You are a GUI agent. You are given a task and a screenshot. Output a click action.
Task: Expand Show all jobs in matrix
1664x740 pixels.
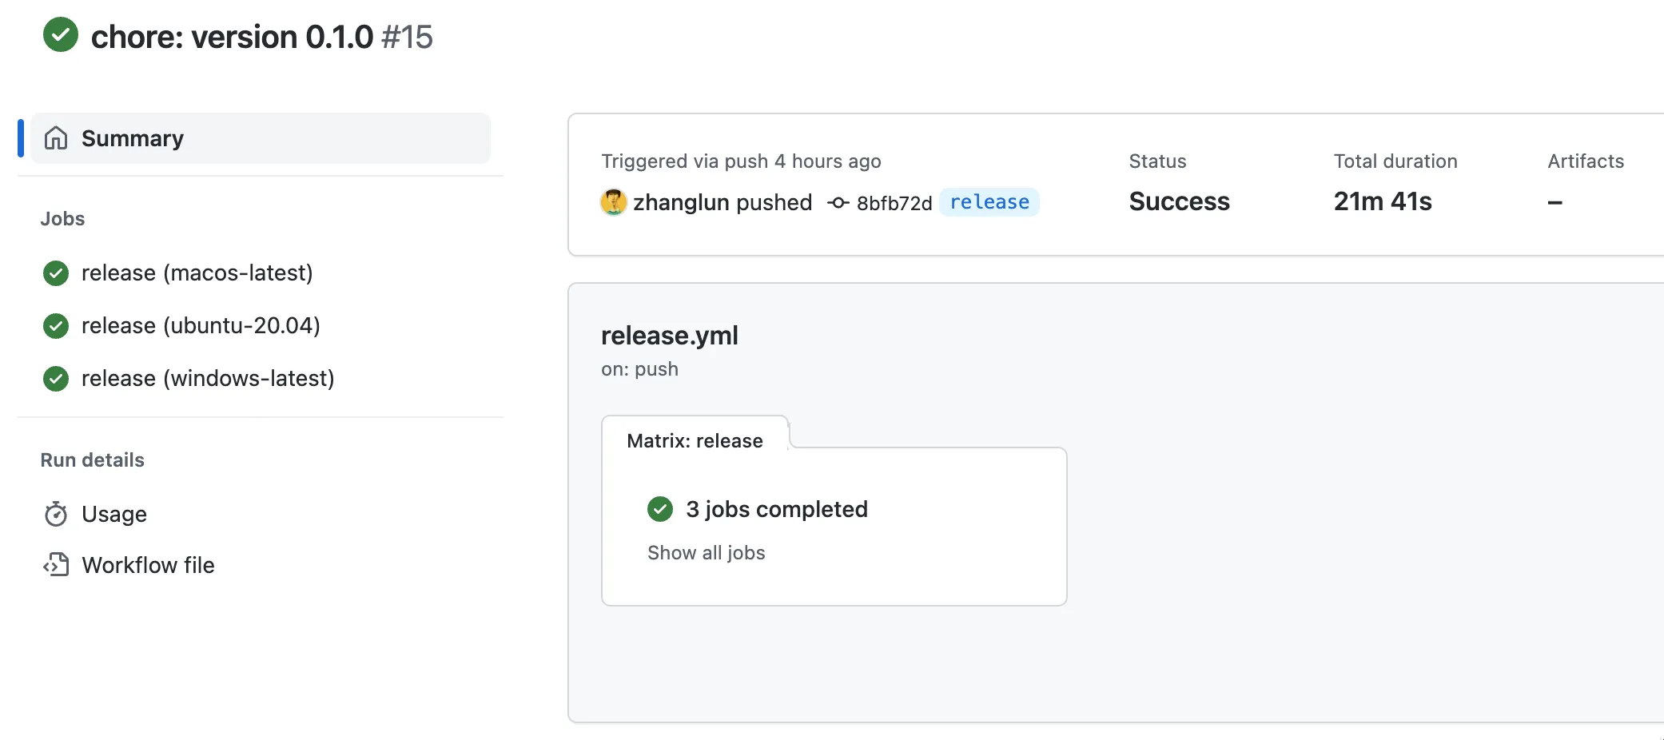pos(706,553)
